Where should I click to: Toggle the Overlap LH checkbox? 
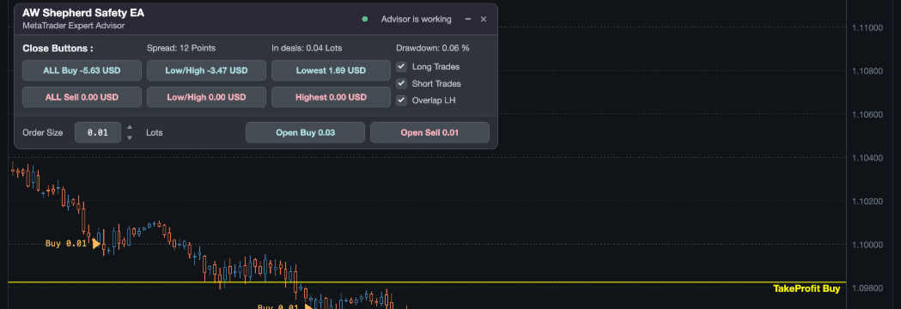click(x=402, y=100)
